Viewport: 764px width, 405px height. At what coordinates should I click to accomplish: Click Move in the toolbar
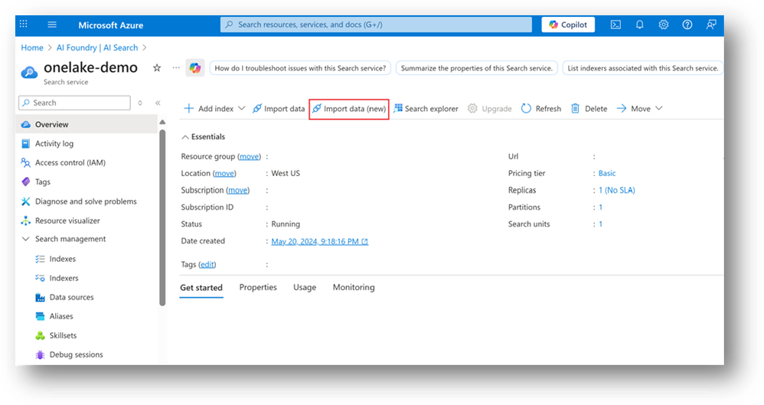(x=634, y=109)
